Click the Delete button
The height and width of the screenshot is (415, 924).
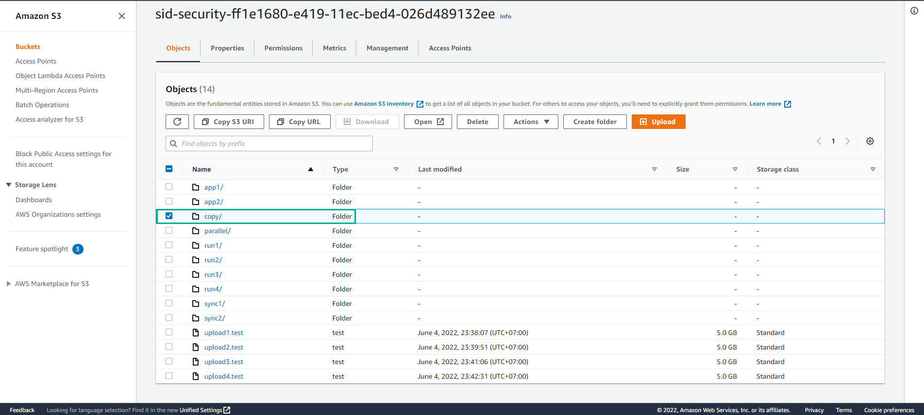478,122
